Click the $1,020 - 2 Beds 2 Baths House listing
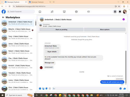The height and width of the screenshot is (97, 130). click(x=52, y=26)
